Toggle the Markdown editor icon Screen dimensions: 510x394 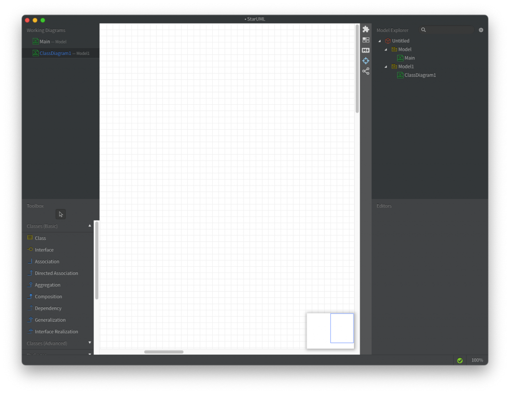tap(366, 50)
